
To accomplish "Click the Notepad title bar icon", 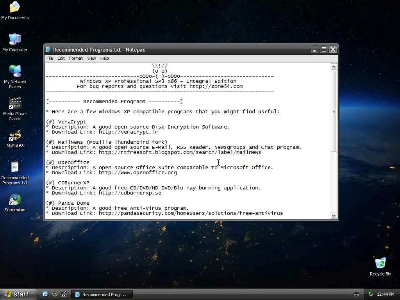I will click(x=48, y=50).
